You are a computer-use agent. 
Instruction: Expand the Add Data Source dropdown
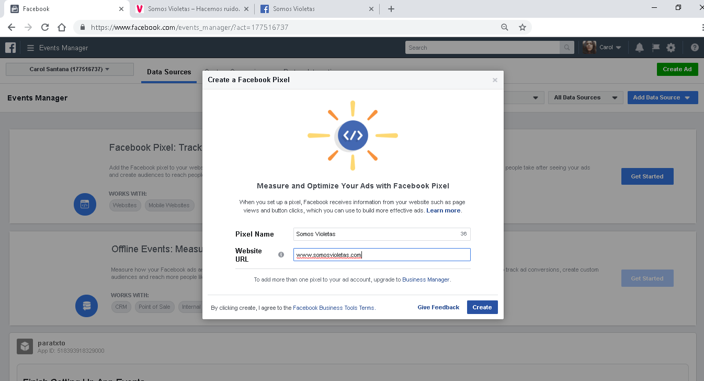(x=663, y=97)
